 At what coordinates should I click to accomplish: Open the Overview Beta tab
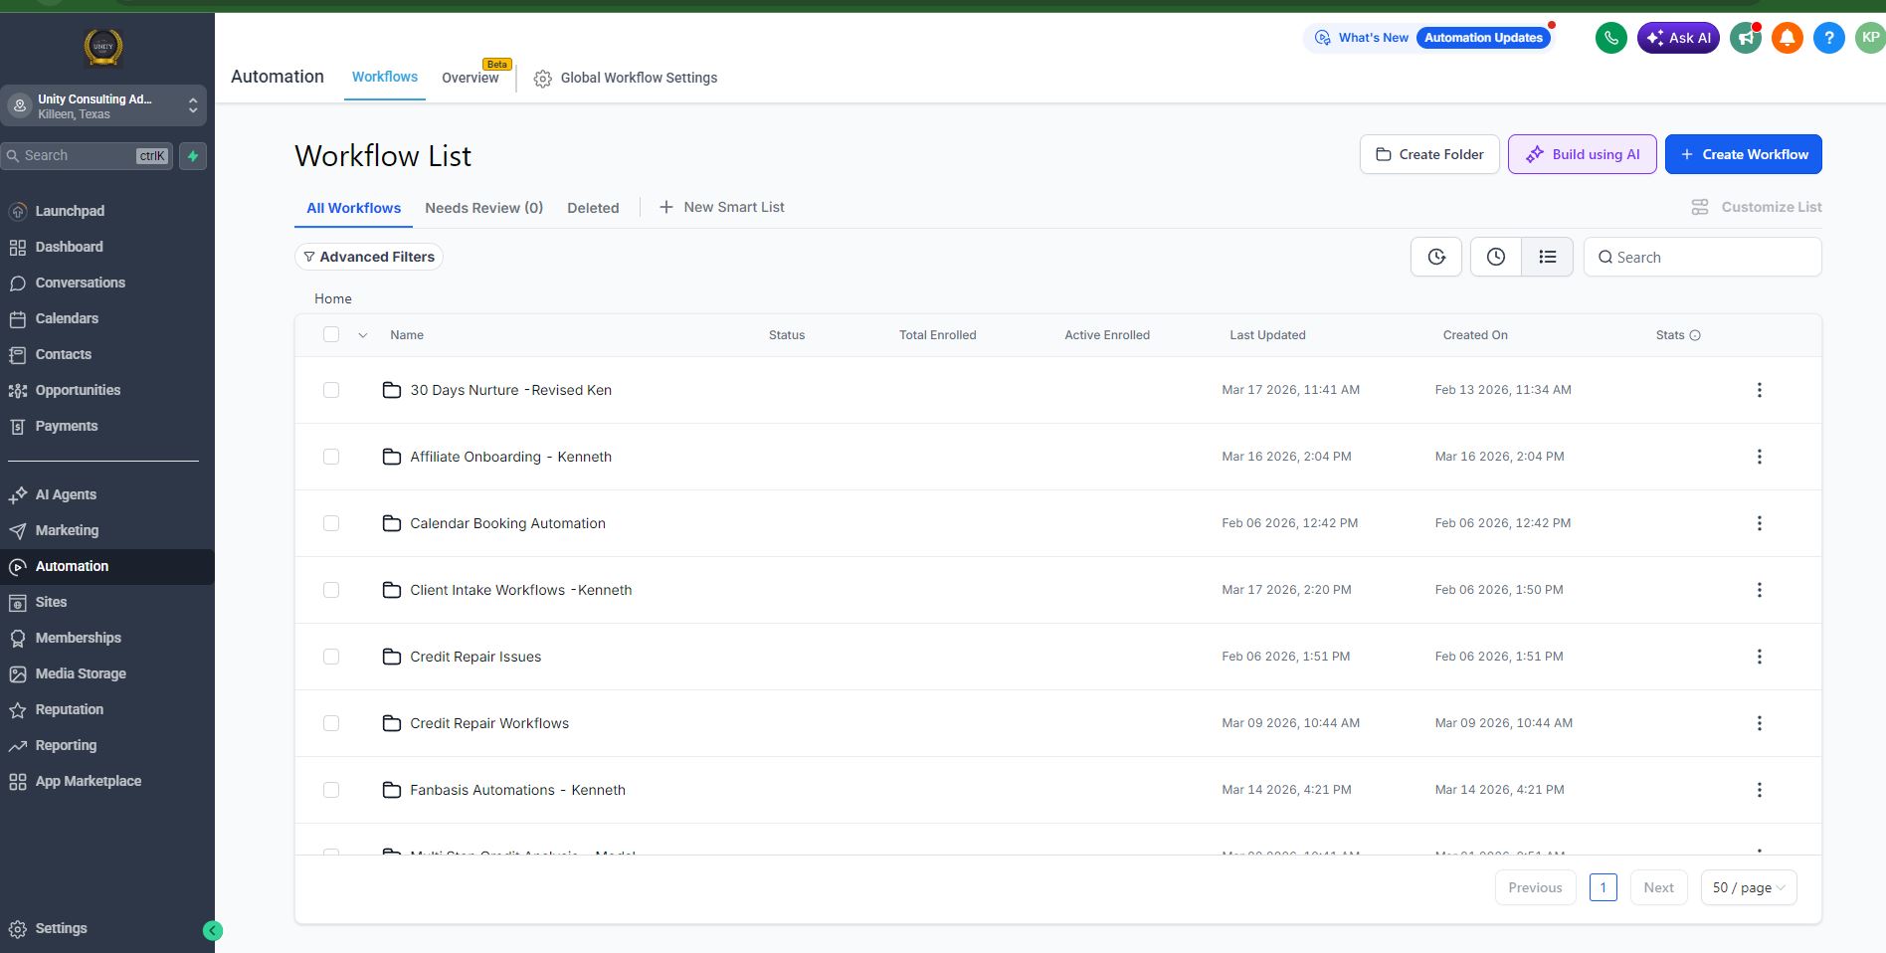pyautogui.click(x=471, y=78)
